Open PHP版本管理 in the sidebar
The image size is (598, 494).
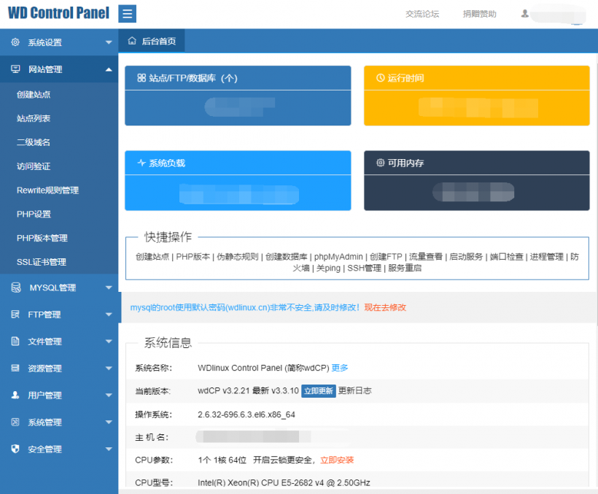(x=42, y=238)
